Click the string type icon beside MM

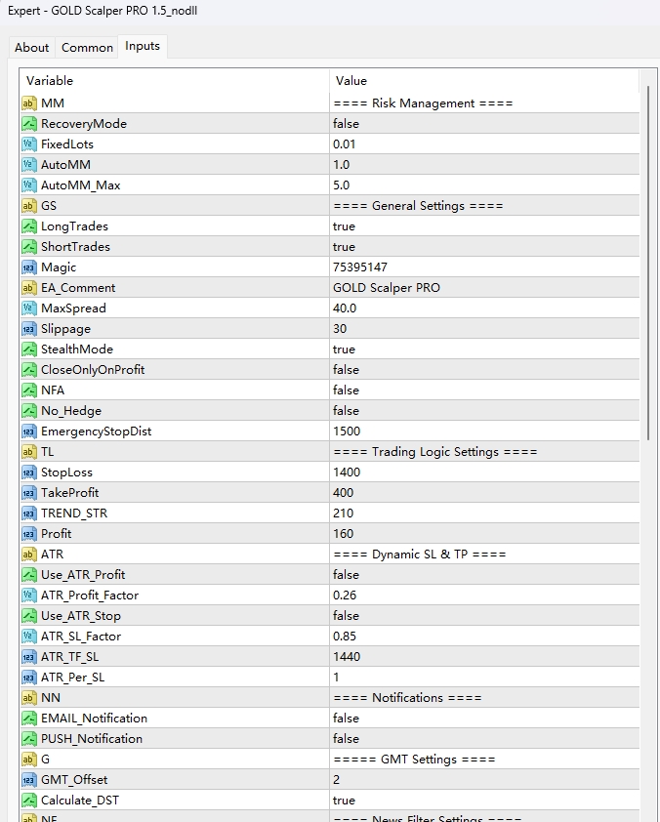(x=29, y=103)
